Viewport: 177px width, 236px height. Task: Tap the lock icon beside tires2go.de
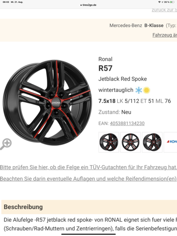pos(81,5)
